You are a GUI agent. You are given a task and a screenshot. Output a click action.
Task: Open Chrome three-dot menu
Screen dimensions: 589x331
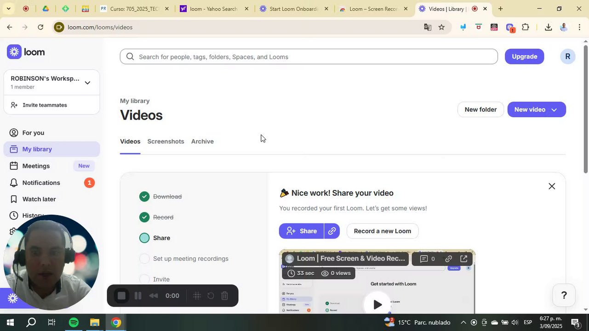coord(579,27)
